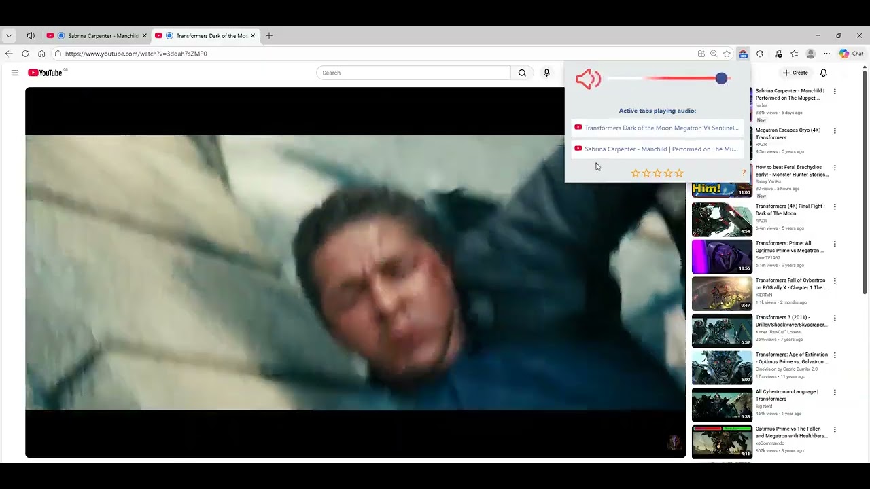The image size is (870, 489).
Task: View site information lock icon
Action: (x=58, y=54)
